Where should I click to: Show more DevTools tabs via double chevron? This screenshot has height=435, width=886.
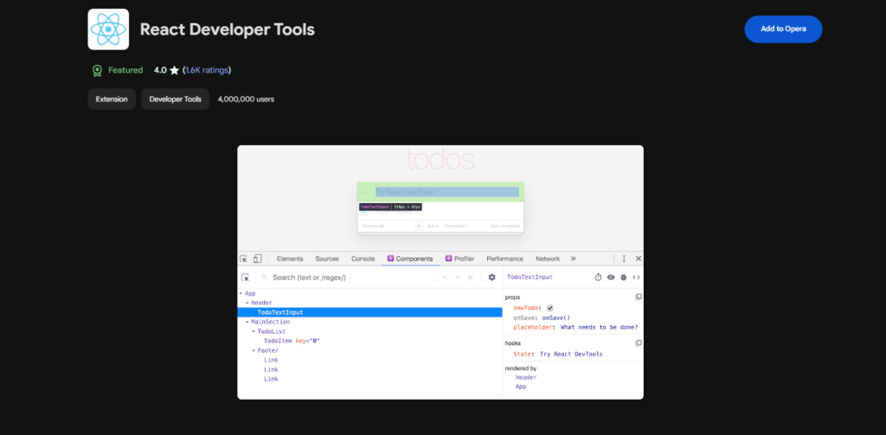tap(573, 259)
